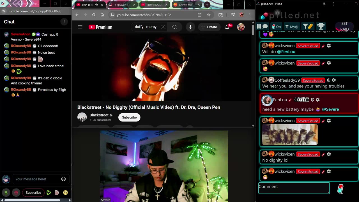The height and width of the screenshot is (202, 359).
Task: Click the Subscribe button in Rumble chat
Action: tap(33, 192)
